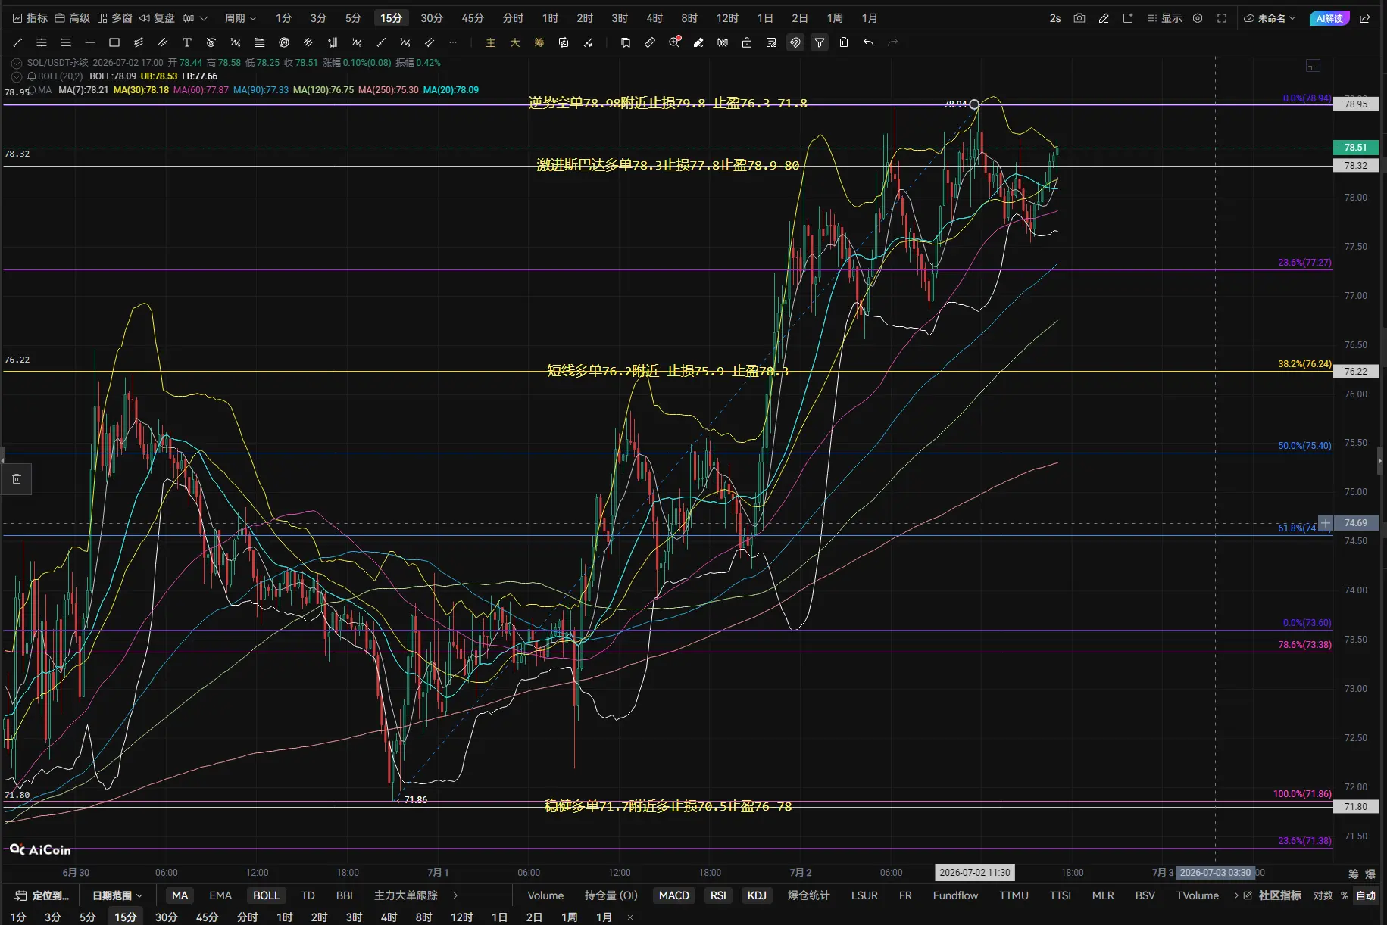1387x925 pixels.
Task: Click the more drawing tools ellipsis
Action: point(453,42)
